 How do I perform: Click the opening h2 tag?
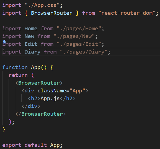pos(34,99)
